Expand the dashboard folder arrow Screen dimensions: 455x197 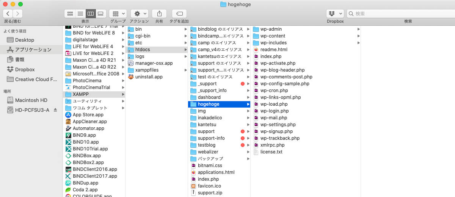click(248, 97)
